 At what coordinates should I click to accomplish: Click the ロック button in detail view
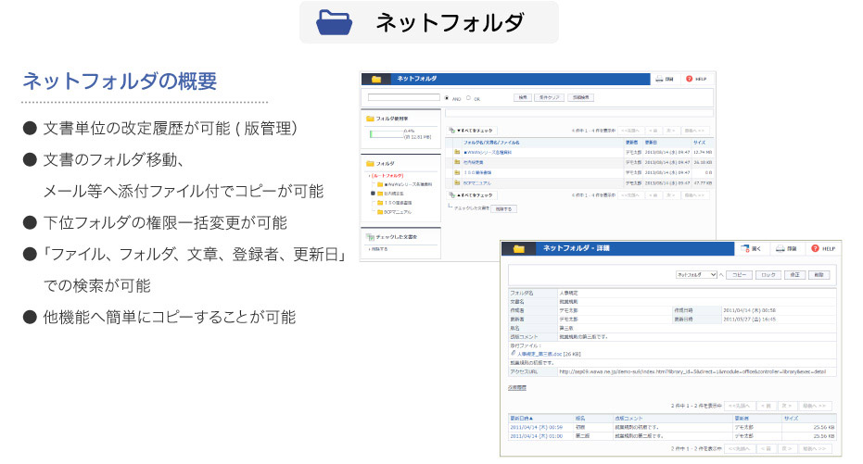click(767, 275)
